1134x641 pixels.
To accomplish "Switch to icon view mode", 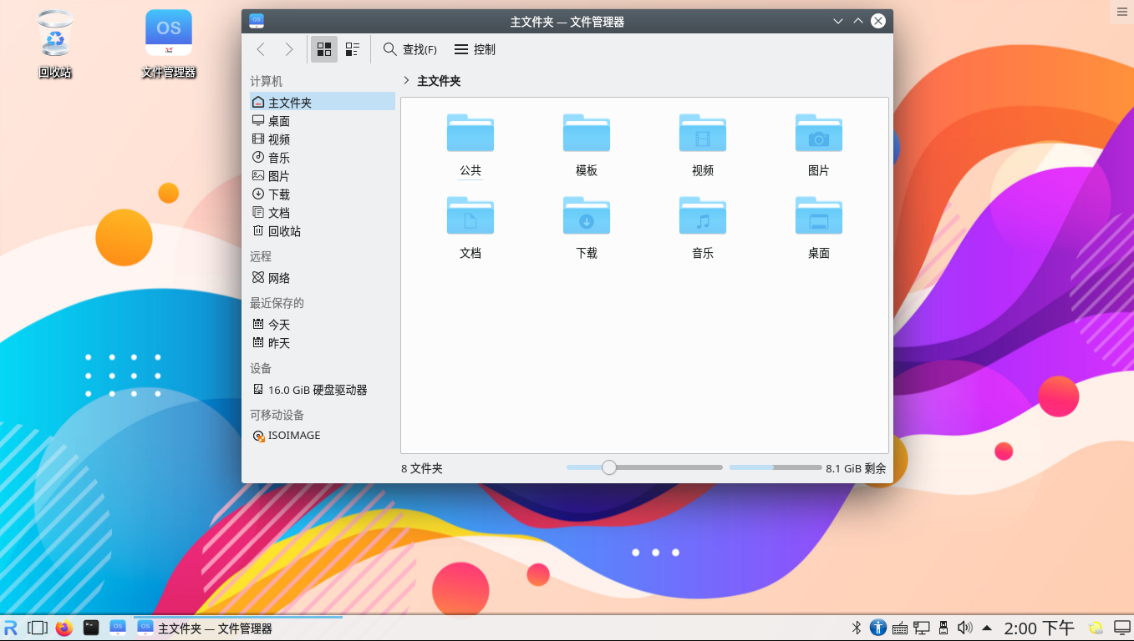I will [324, 49].
